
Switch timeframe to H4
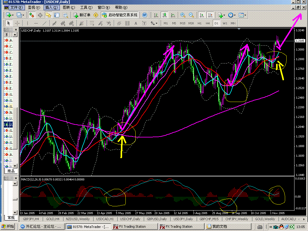coord(208,23)
